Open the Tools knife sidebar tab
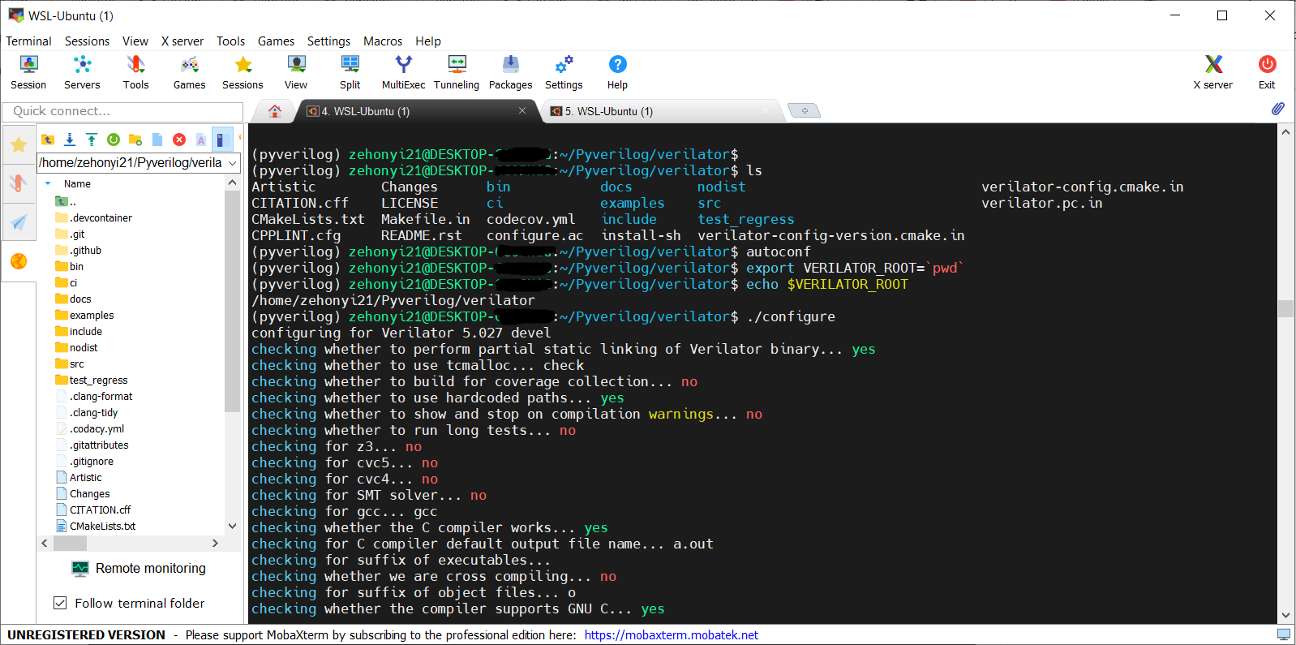 click(x=19, y=183)
